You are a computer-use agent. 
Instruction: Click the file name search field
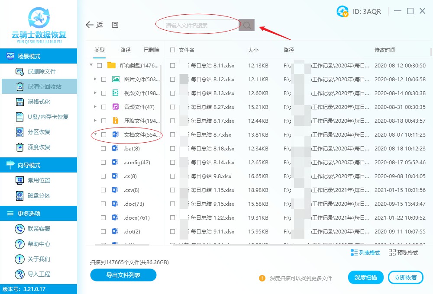click(x=201, y=25)
